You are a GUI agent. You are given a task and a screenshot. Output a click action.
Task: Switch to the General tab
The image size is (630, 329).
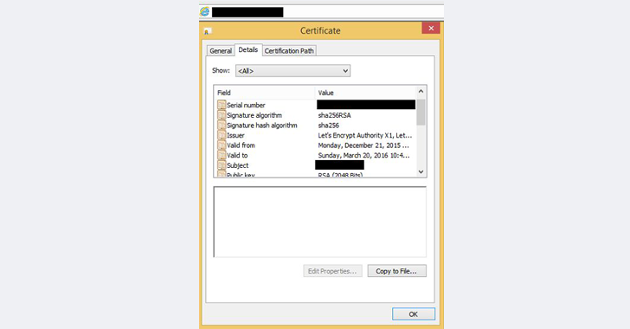click(221, 51)
